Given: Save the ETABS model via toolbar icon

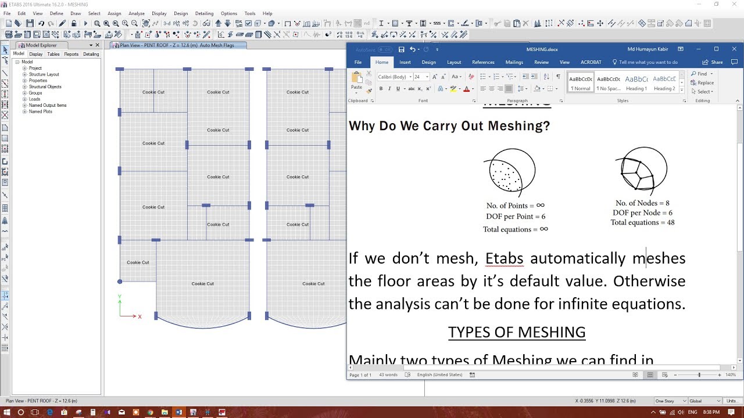Looking at the screenshot, I should (x=30, y=24).
